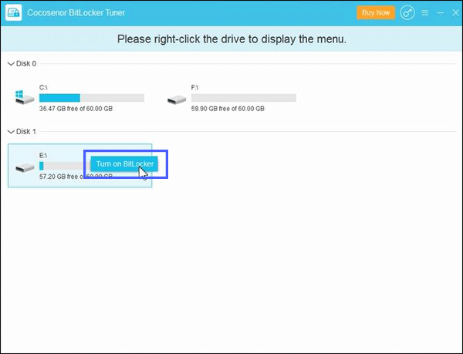Choose Turn on BitLocker from context menu
This screenshot has width=463, height=354.
[x=124, y=164]
